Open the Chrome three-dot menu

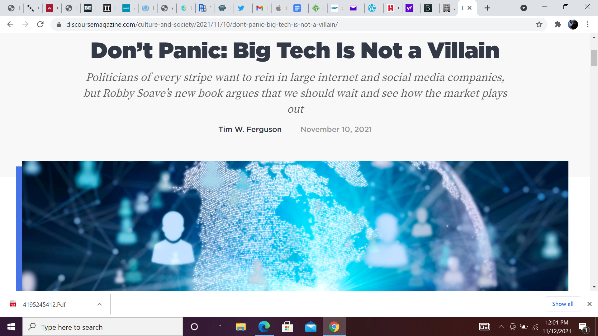click(588, 24)
